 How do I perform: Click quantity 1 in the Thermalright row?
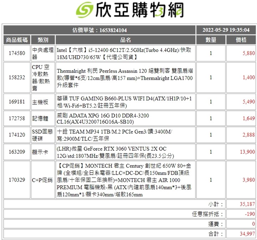211,77
